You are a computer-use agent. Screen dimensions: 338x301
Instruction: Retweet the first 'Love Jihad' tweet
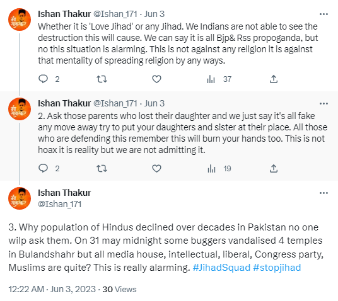click(x=102, y=79)
